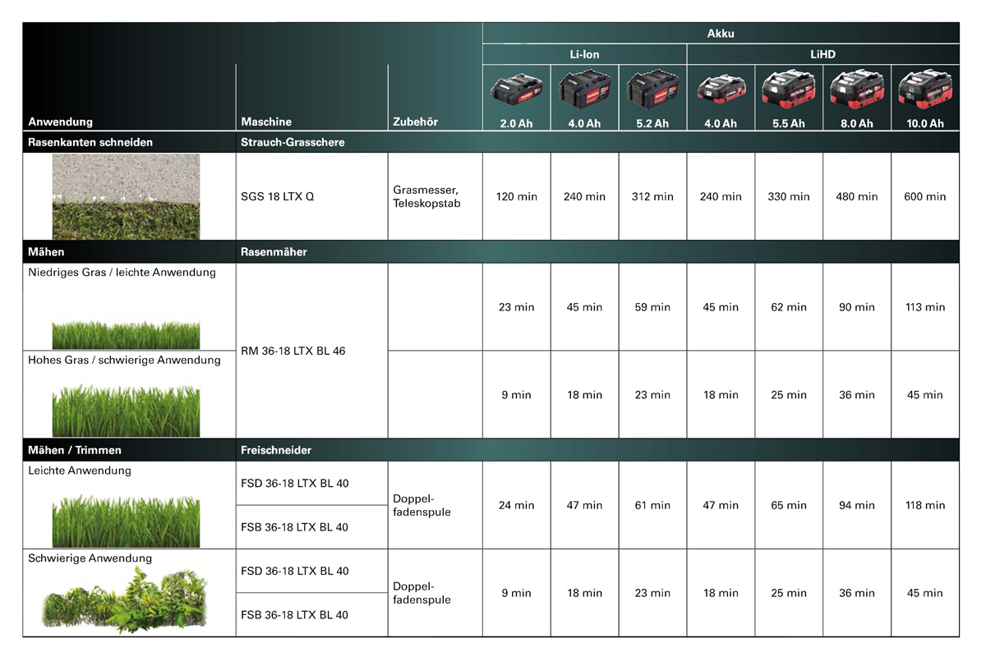
Task: Click the shrub image under Schwierige Anwendung
Action: click(126, 600)
